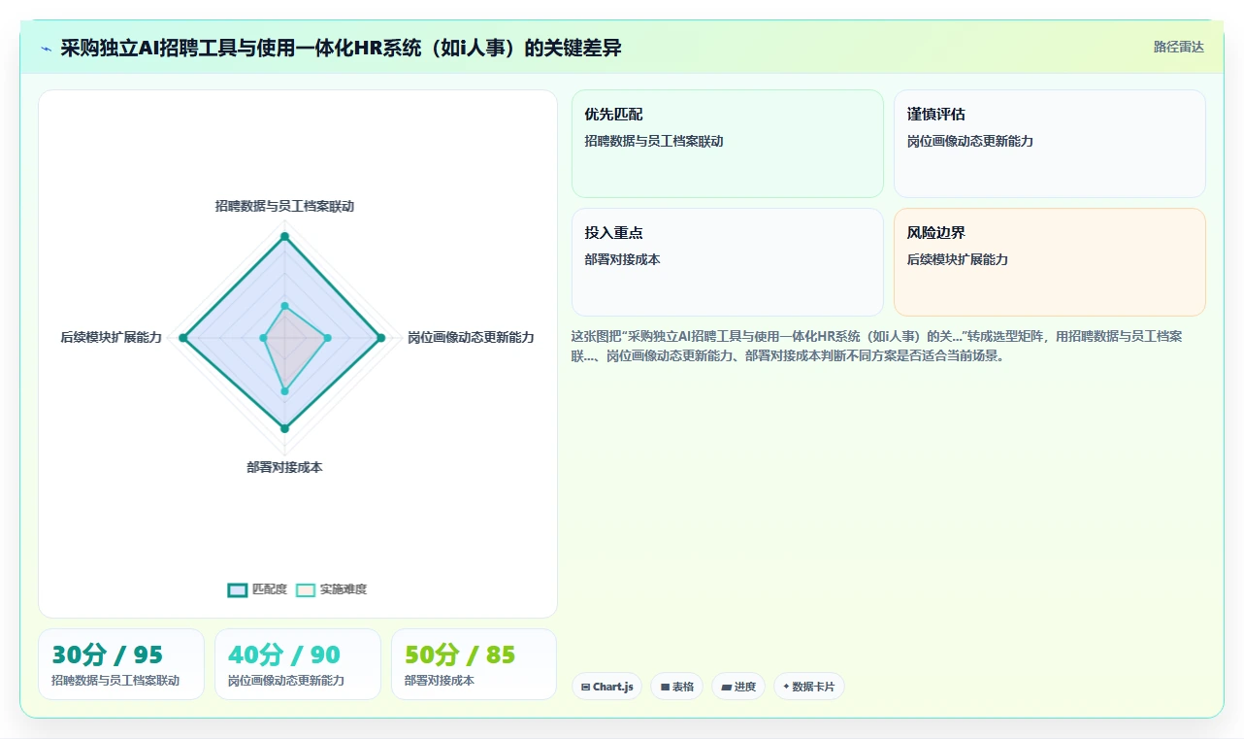1244x739 pixels.
Task: Click the left outer radar data point
Action: [183, 338]
